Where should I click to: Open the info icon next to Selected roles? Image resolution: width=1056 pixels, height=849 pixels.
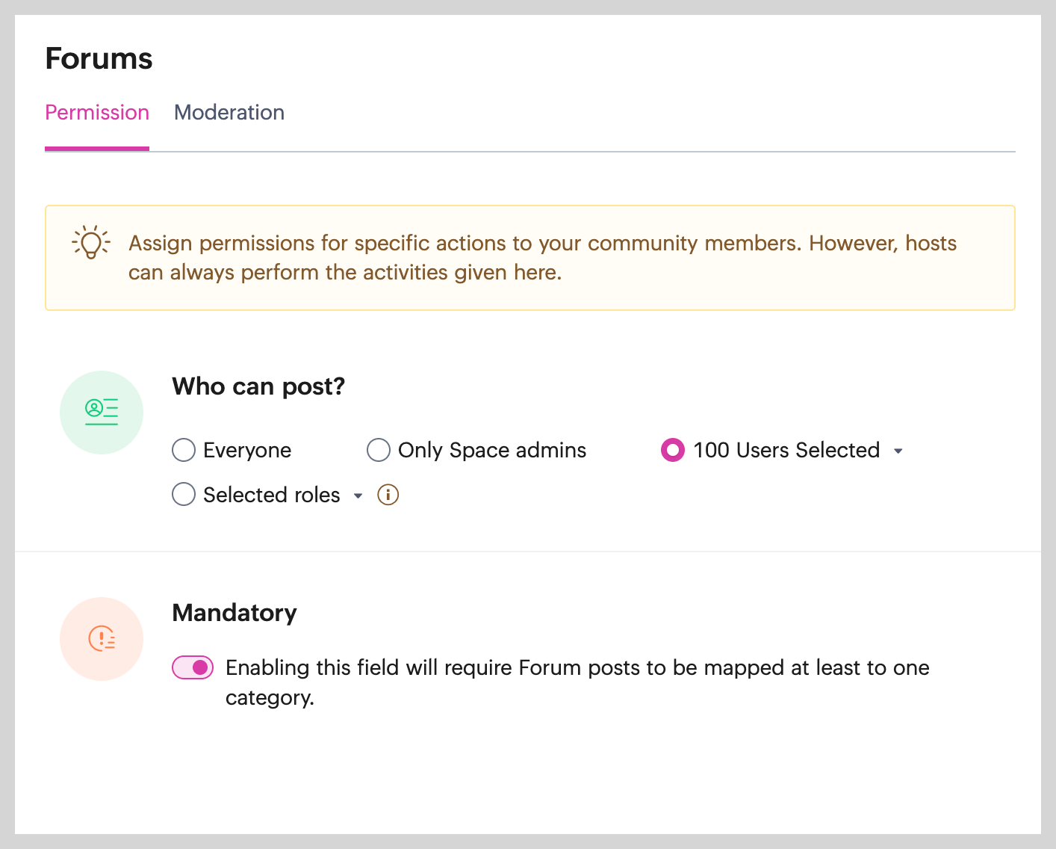point(388,495)
